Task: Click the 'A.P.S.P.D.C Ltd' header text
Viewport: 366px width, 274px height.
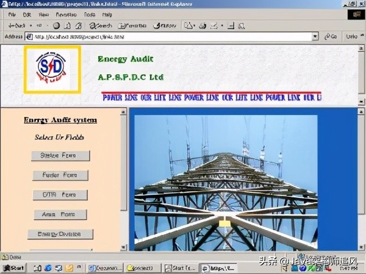Action: [131, 77]
